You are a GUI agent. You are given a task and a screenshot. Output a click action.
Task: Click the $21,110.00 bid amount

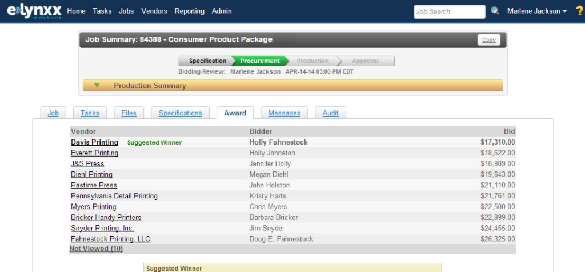(498, 186)
